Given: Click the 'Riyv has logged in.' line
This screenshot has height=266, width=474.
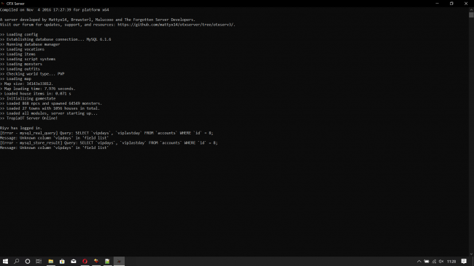Looking at the screenshot, I should pos(21,128).
